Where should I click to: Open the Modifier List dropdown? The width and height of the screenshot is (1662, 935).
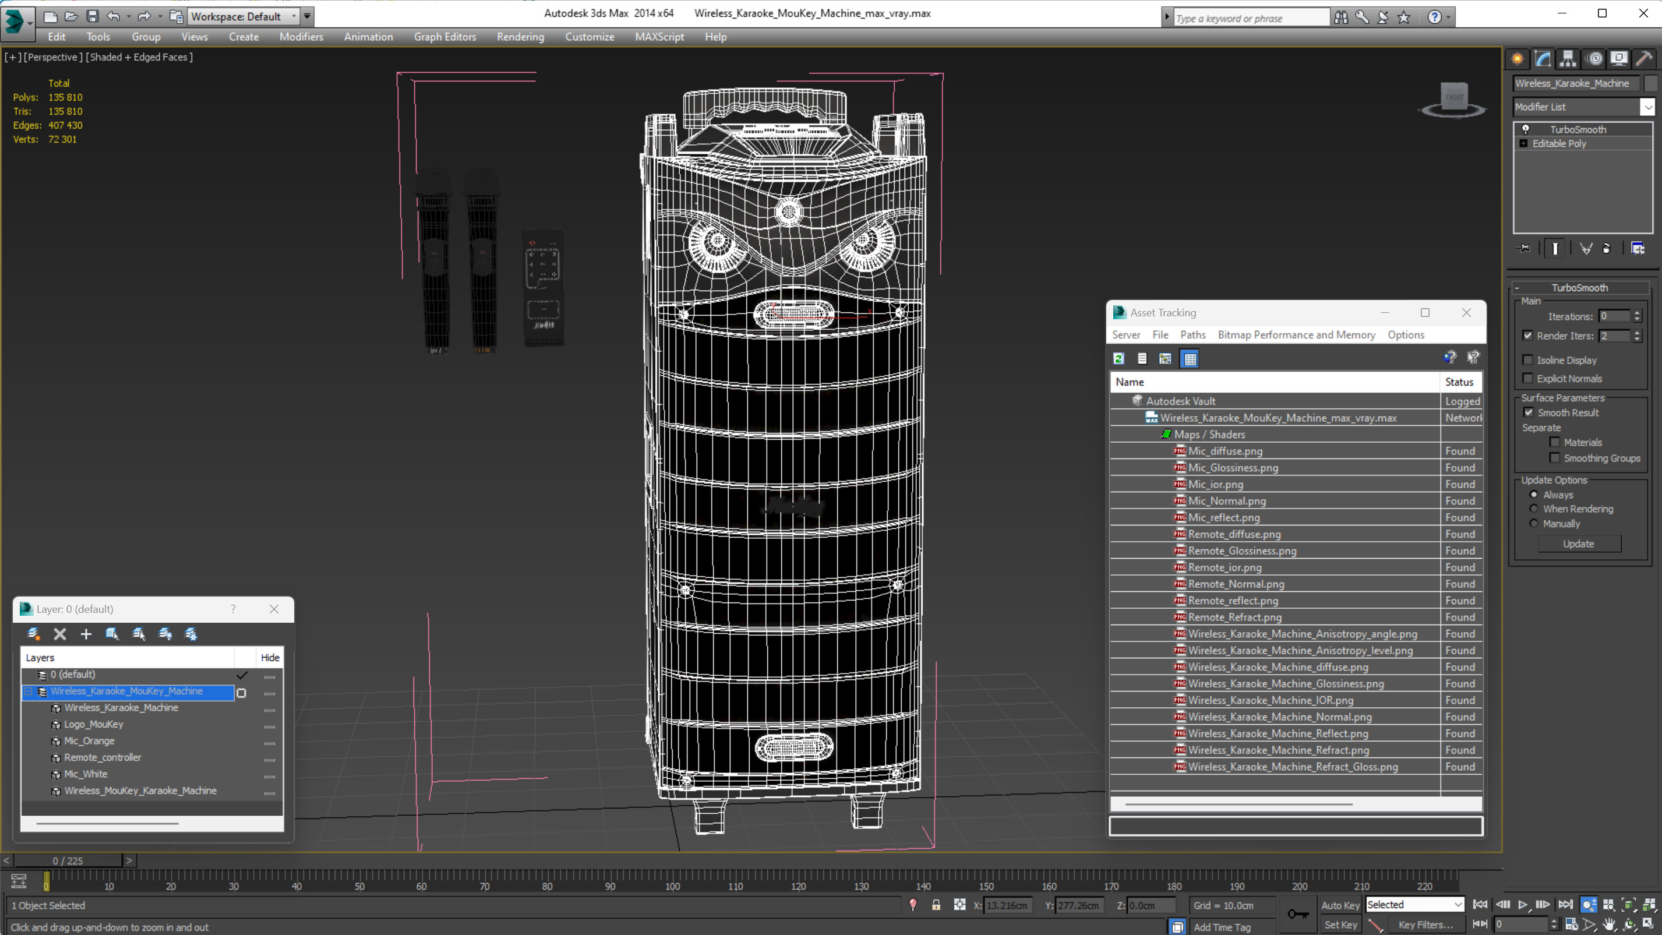(1648, 107)
